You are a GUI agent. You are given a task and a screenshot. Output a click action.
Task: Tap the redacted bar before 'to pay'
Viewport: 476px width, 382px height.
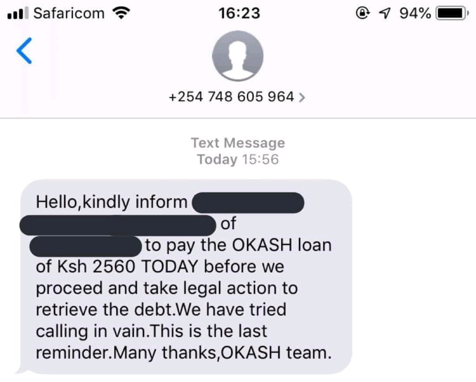coord(86,247)
